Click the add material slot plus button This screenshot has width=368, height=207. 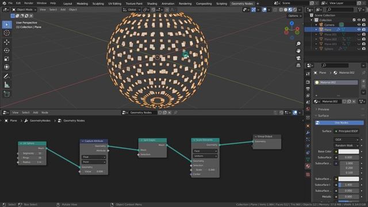pos(363,82)
